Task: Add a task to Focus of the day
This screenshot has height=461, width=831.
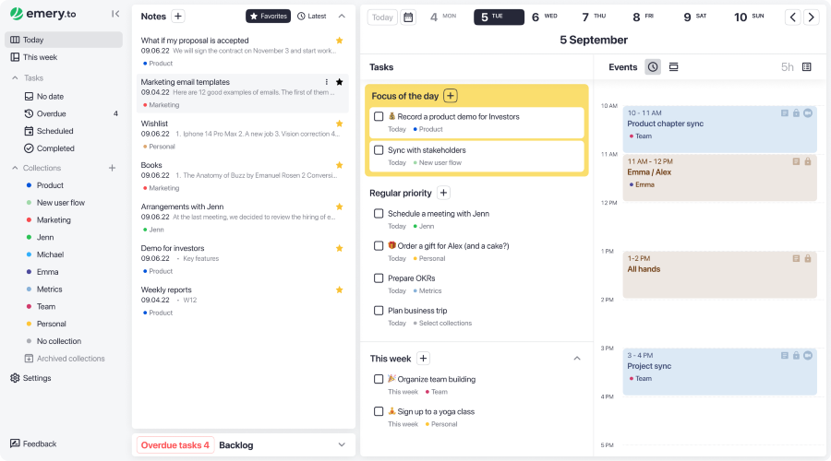Action: pos(451,96)
